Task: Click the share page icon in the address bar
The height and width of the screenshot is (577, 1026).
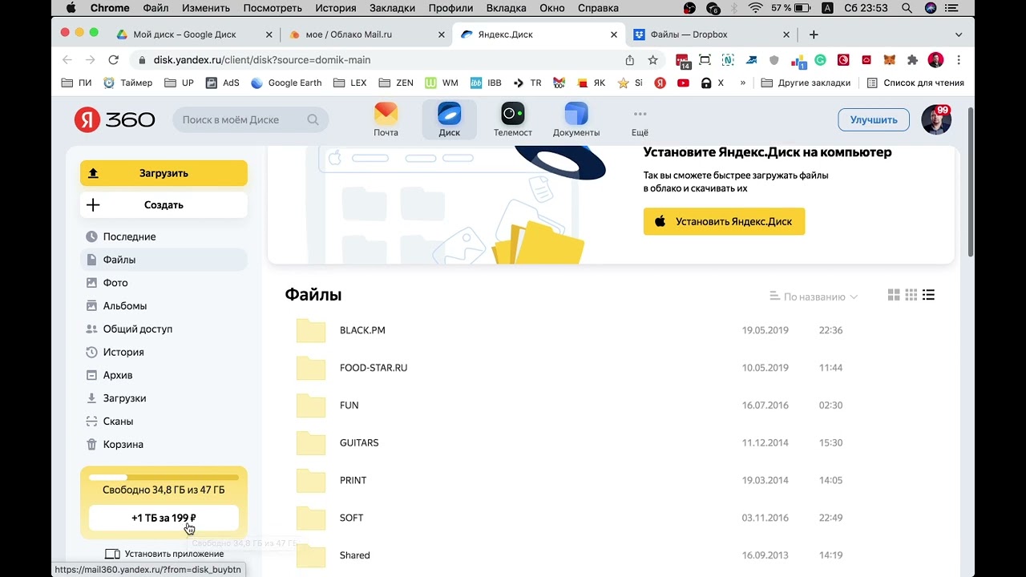Action: (630, 60)
